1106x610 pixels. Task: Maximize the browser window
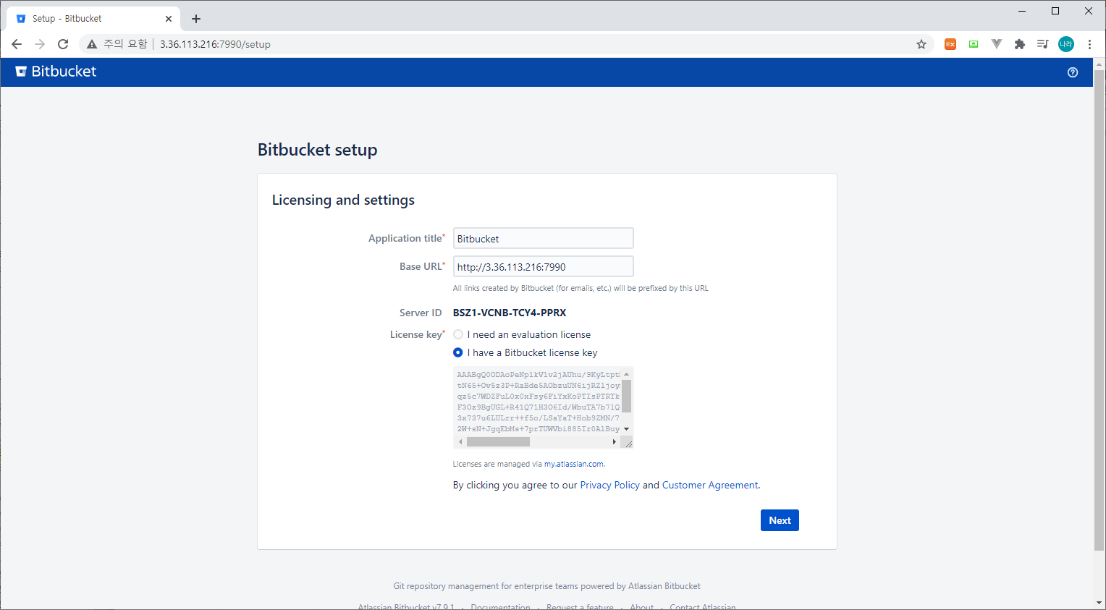(1055, 11)
